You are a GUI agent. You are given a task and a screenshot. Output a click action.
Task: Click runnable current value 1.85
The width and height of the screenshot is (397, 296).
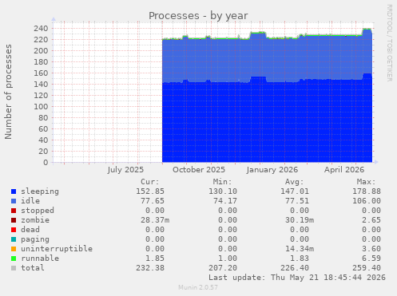coord(155,259)
